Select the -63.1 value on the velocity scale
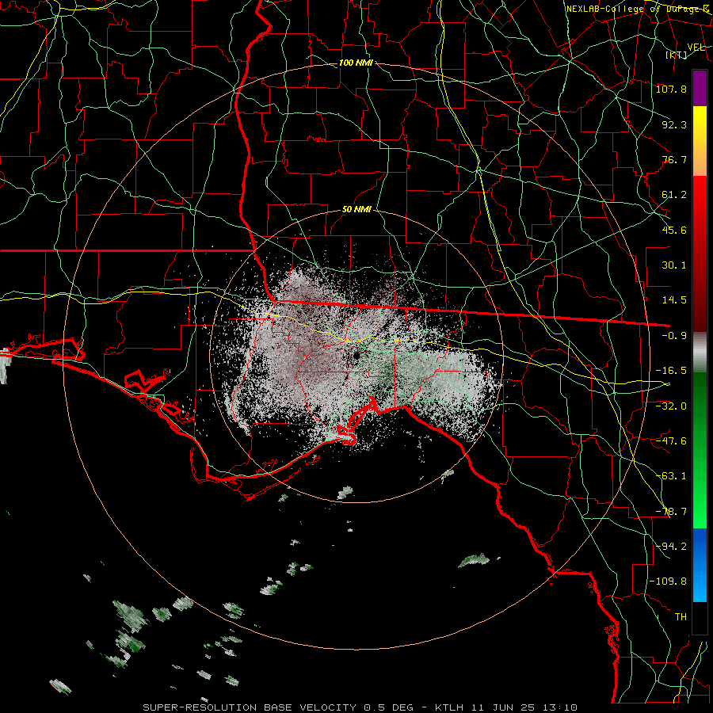 click(x=671, y=476)
